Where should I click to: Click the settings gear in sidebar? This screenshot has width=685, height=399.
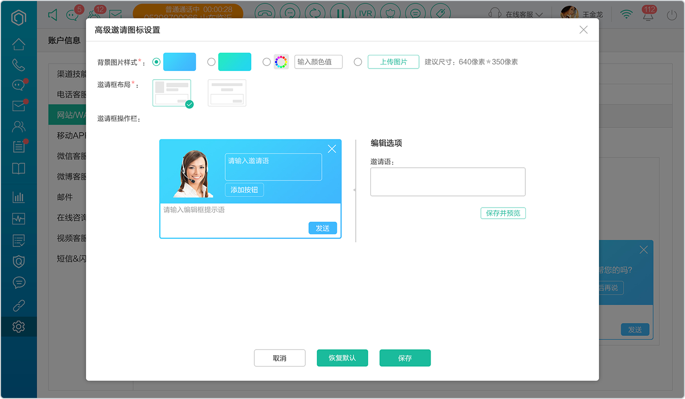(x=19, y=326)
